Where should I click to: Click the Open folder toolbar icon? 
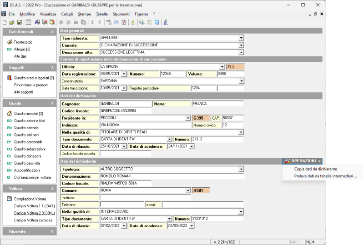pos(11,22)
